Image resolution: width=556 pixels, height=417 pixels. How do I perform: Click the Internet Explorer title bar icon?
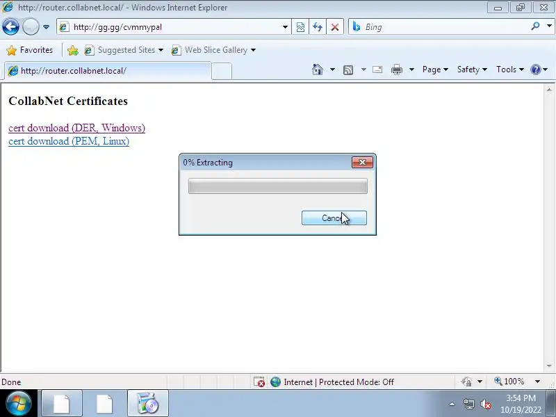tap(7, 7)
